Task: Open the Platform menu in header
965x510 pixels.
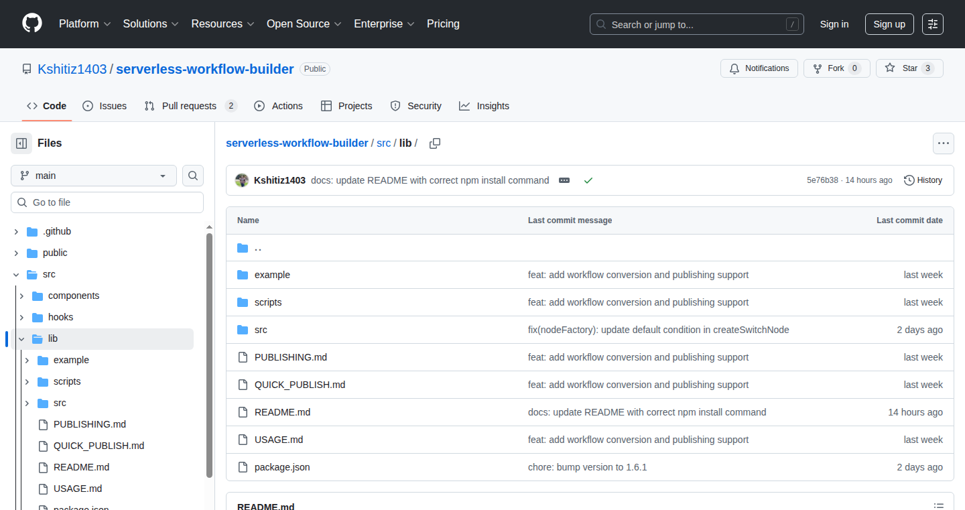Action: click(x=84, y=23)
